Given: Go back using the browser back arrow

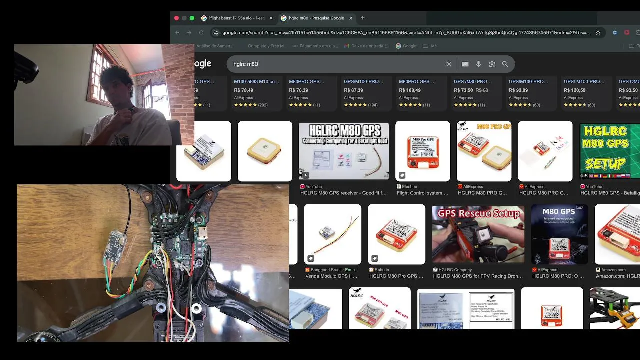Looking at the screenshot, I should 177,33.
